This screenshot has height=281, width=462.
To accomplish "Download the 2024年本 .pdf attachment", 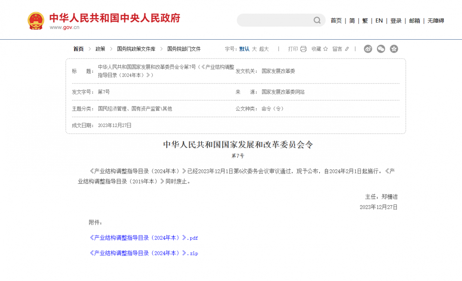I will click(x=144, y=238).
